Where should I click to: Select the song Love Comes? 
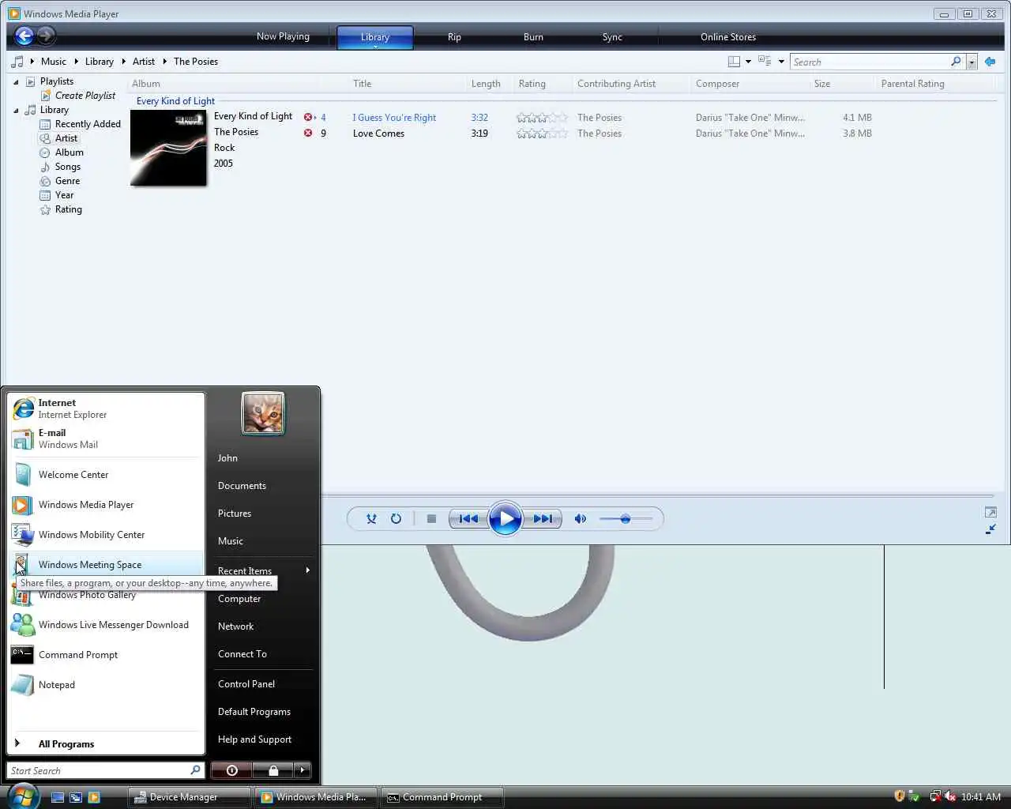(x=378, y=134)
